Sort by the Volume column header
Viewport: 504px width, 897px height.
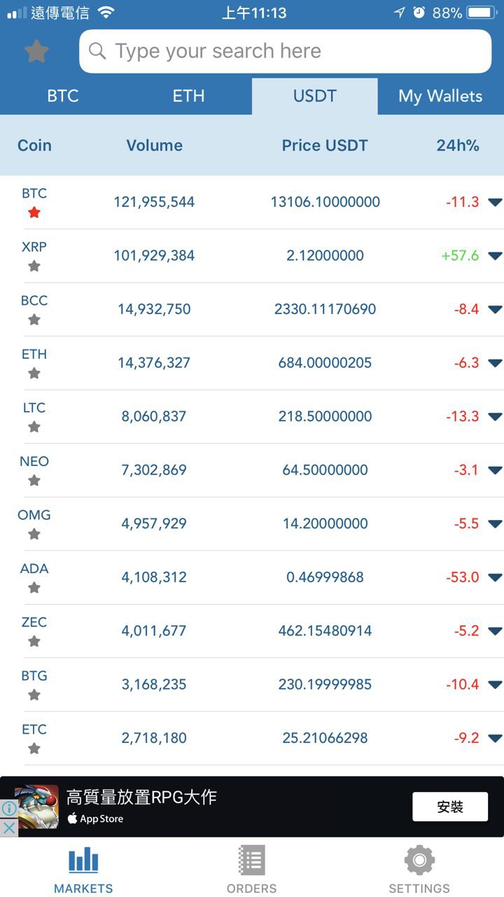tap(154, 145)
